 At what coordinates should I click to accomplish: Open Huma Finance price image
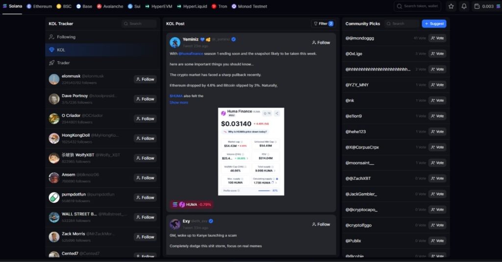pos(251,152)
